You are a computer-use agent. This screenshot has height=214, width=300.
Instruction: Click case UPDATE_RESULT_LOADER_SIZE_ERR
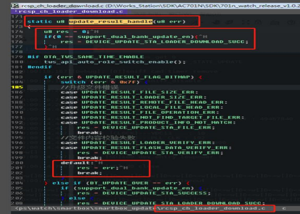coord(133,97)
